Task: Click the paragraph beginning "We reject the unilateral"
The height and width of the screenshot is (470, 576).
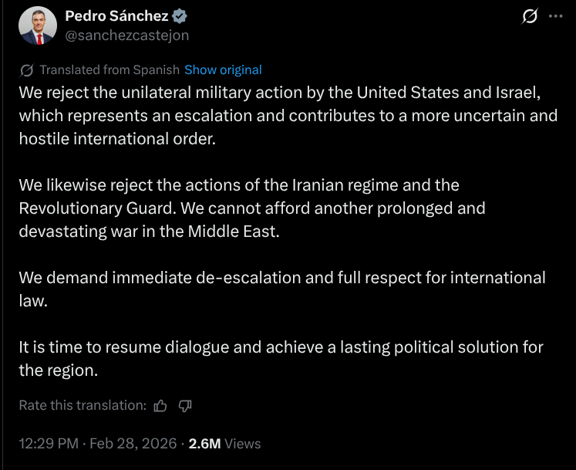Action: pyautogui.click(x=277, y=116)
